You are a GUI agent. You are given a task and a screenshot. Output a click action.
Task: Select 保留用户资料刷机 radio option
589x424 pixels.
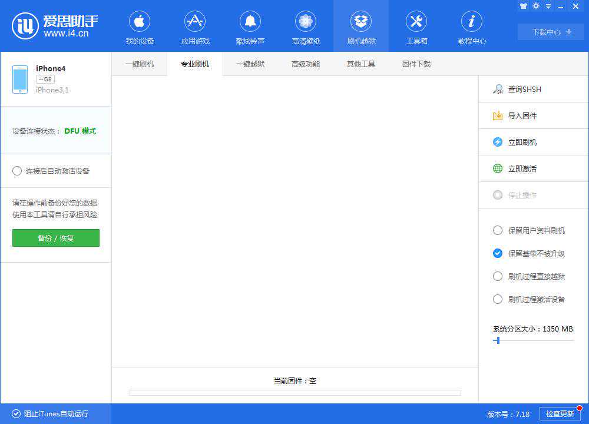pos(497,230)
